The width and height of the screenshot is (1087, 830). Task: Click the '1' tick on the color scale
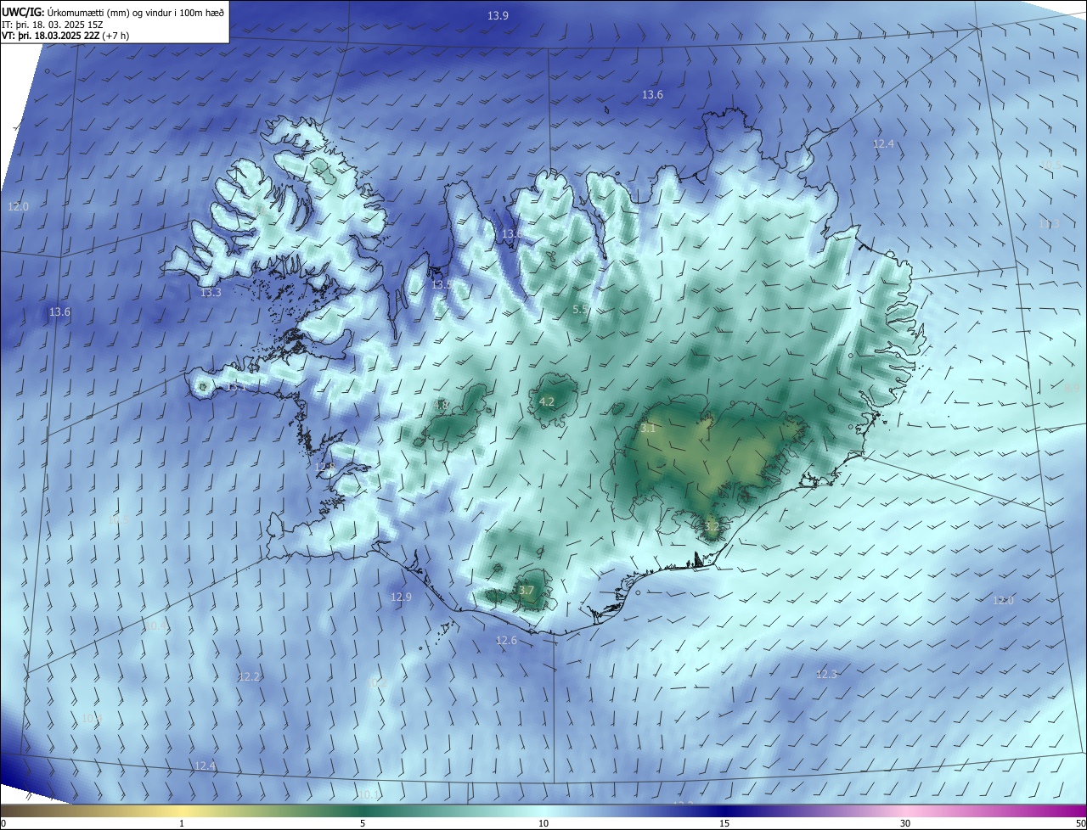point(182,823)
